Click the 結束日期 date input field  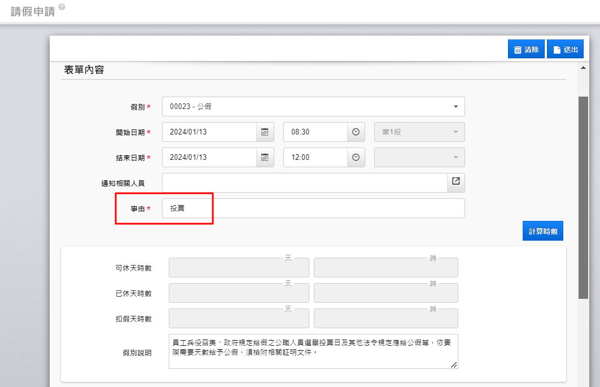pos(209,157)
